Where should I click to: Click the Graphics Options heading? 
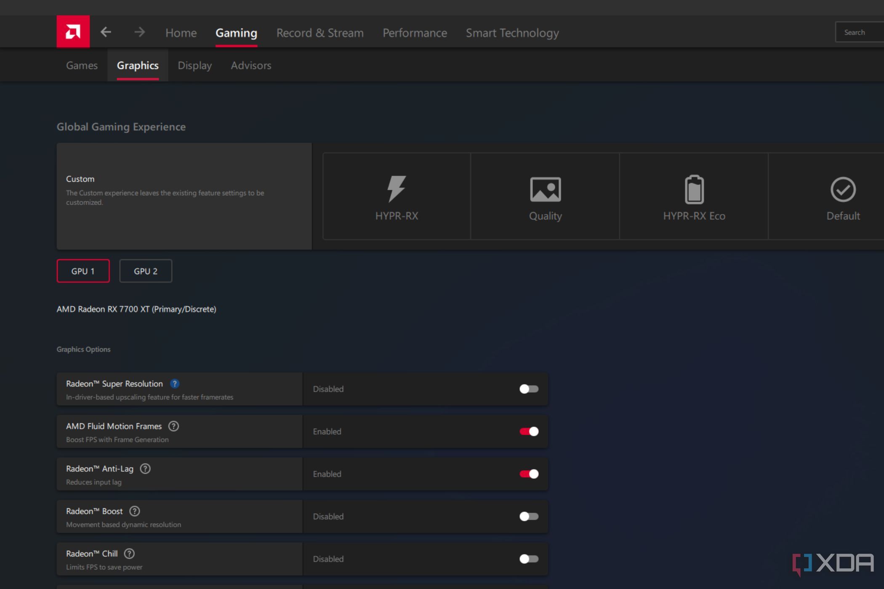(83, 349)
